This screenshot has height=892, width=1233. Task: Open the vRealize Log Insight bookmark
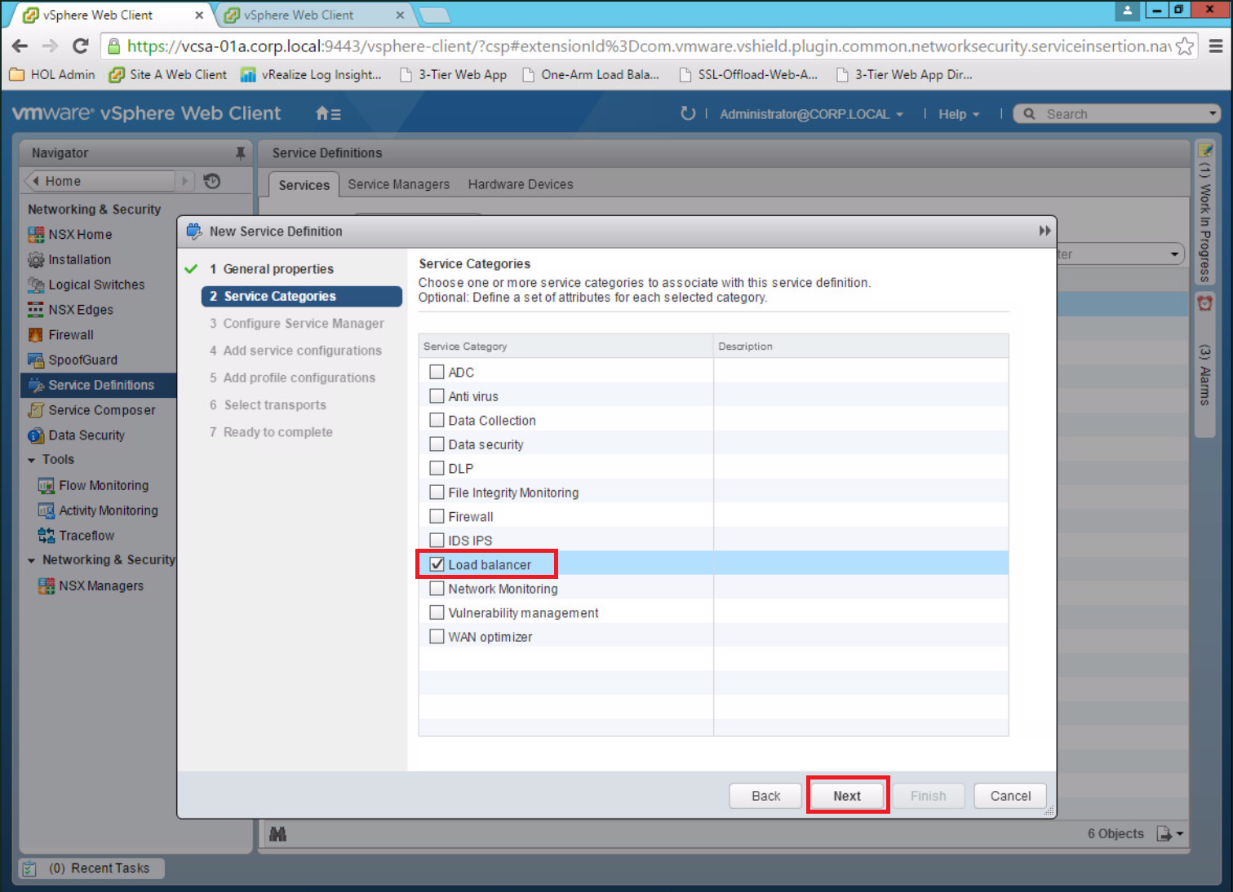pyautogui.click(x=311, y=74)
